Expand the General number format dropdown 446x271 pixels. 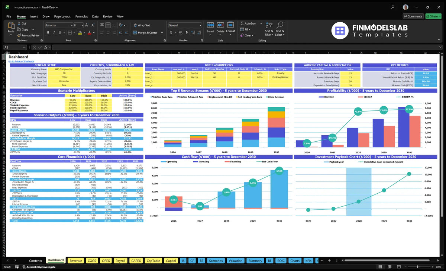[x=200, y=25]
